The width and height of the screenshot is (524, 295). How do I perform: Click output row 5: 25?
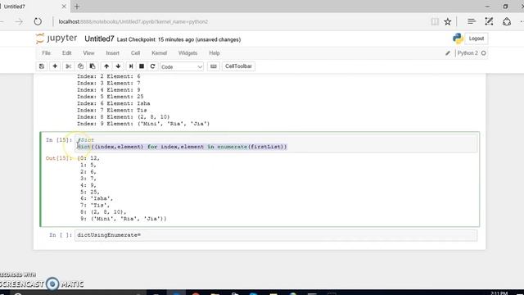pos(90,192)
